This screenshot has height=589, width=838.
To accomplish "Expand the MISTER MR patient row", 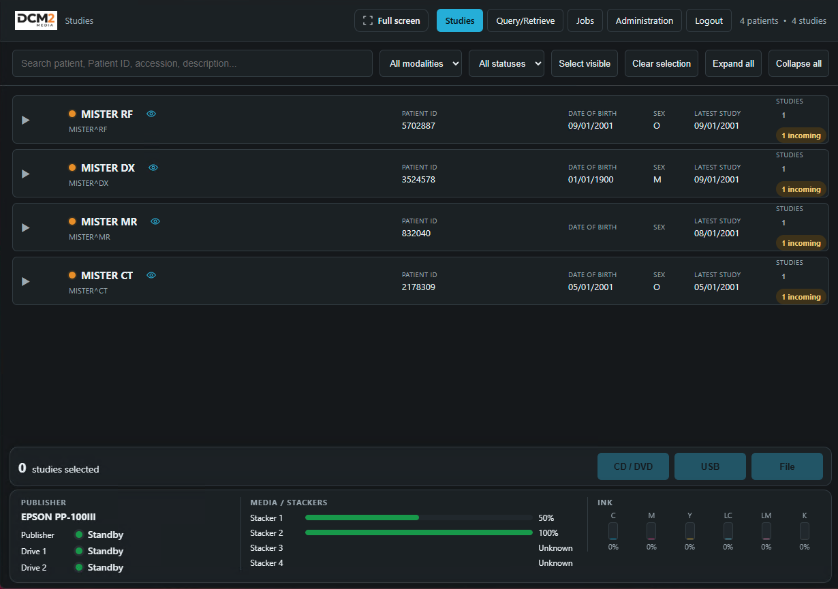I will pyautogui.click(x=26, y=227).
